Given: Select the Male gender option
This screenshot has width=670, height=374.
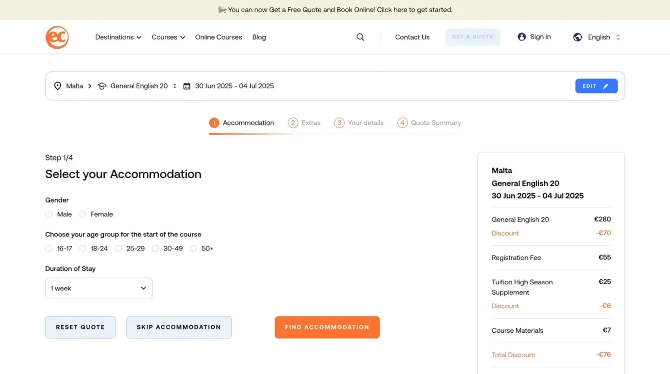Looking at the screenshot, I should point(49,214).
